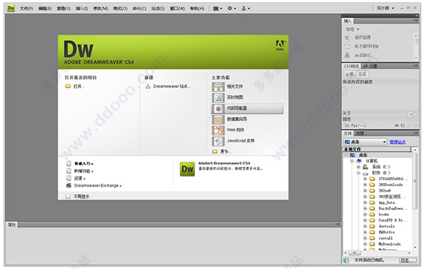425x269 pixels.
Task: Select the devtools folder in file tree
Action: pos(386,226)
